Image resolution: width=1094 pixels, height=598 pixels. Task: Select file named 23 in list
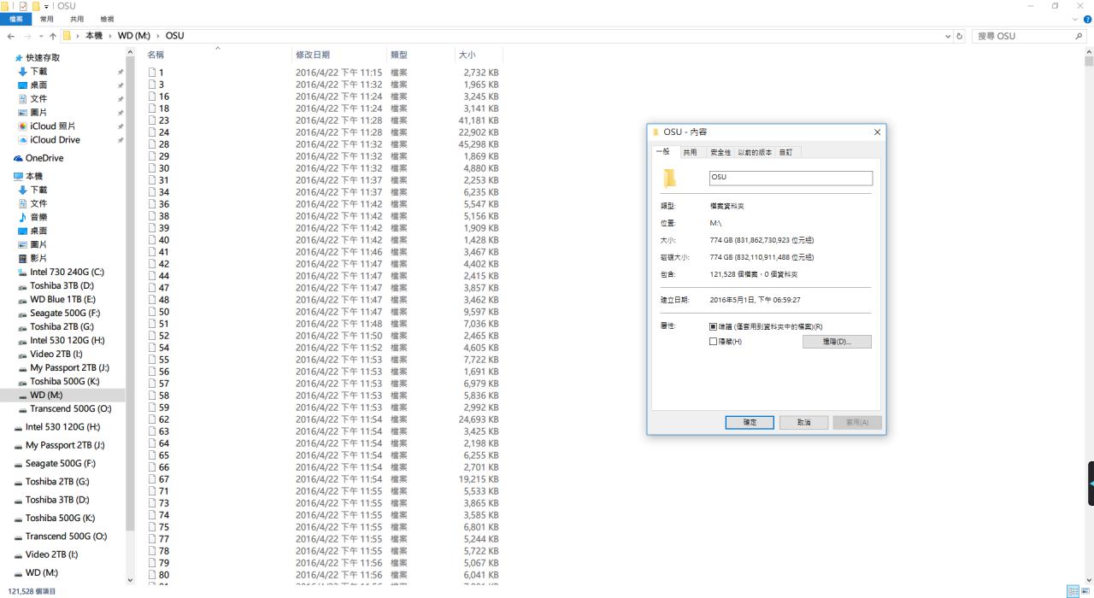click(x=163, y=120)
